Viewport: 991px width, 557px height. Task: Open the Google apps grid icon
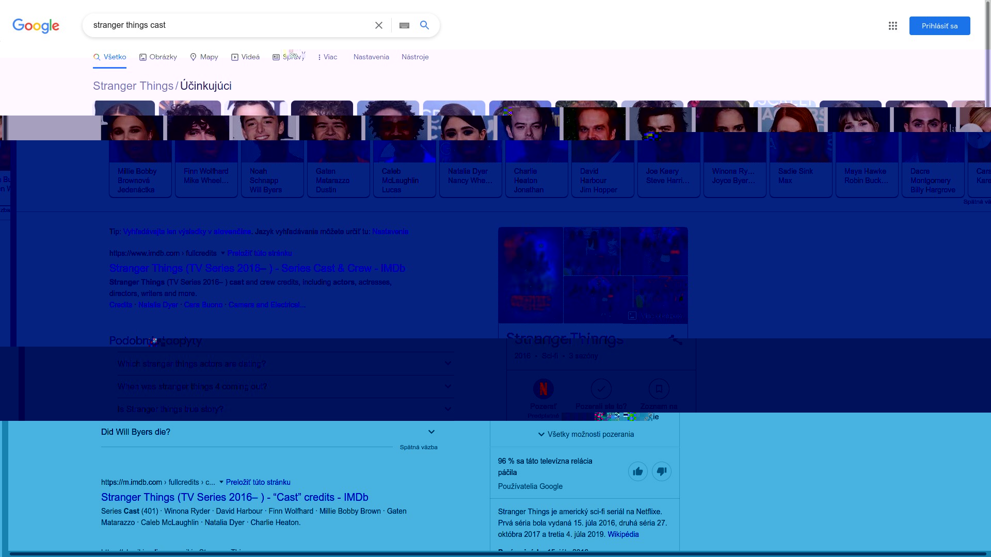pos(892,26)
